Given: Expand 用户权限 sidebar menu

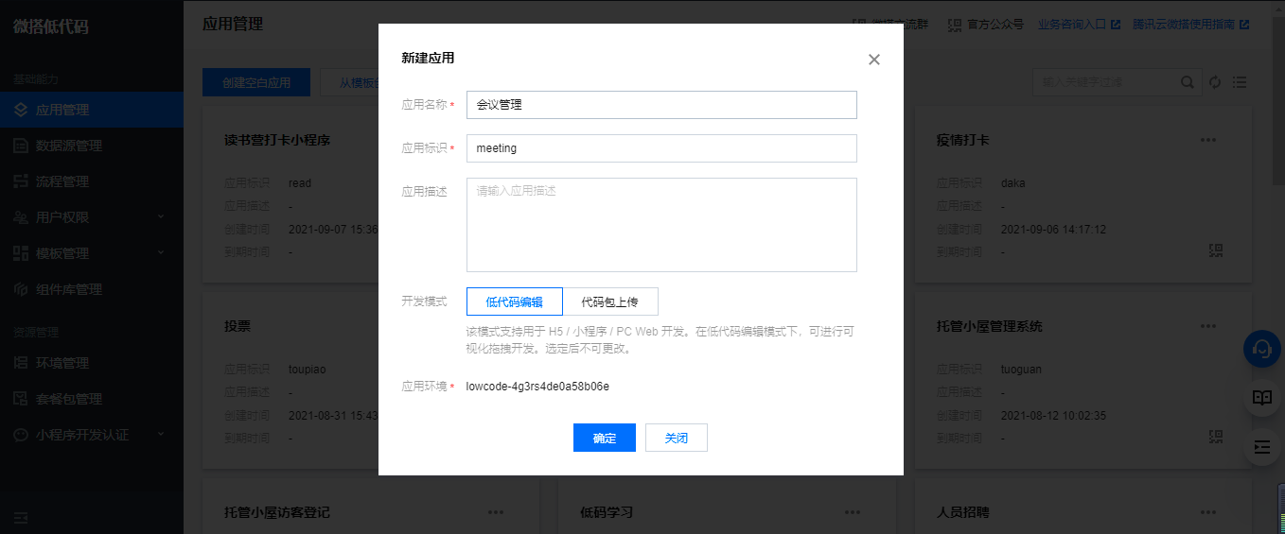Looking at the screenshot, I should pyautogui.click(x=92, y=217).
